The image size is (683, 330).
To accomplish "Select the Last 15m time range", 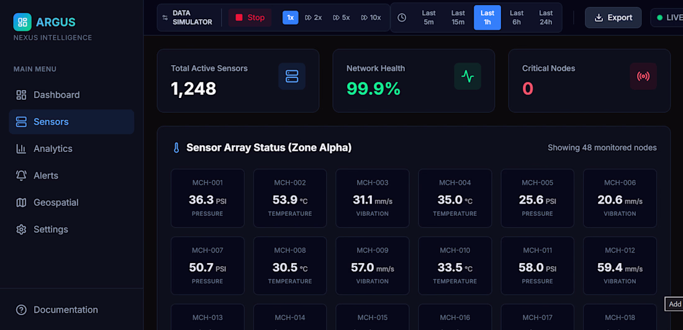I will pyautogui.click(x=458, y=17).
